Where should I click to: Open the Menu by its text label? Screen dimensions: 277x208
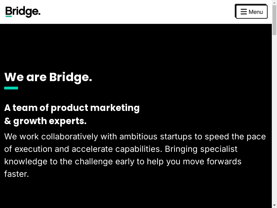pyautogui.click(x=256, y=12)
